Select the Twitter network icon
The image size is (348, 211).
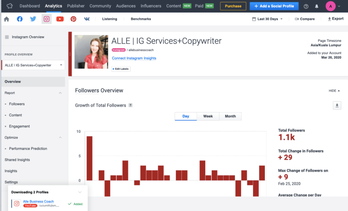(33, 19)
